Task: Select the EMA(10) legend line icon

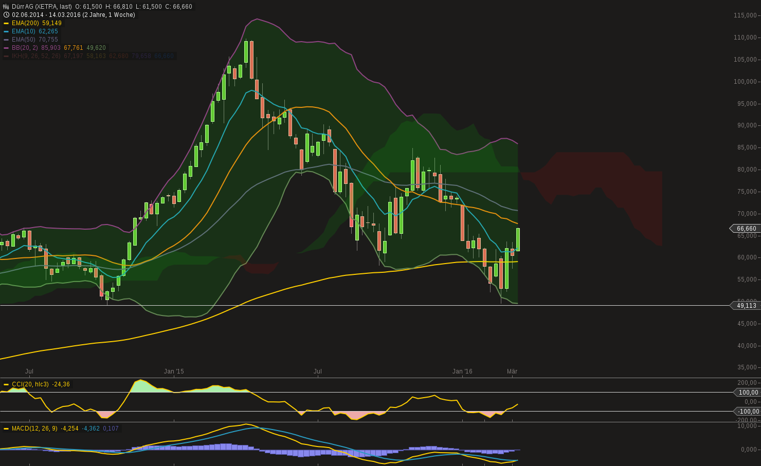Action: (6, 31)
